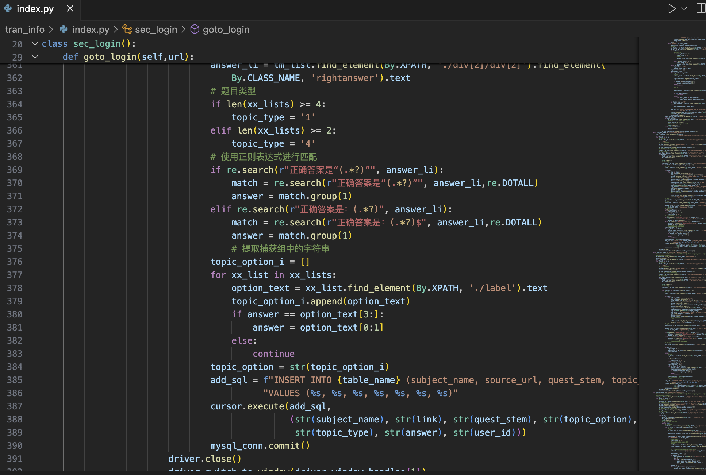Click 'elif len(xx_lists) >= 2:' line
706x475 pixels.
tap(273, 131)
